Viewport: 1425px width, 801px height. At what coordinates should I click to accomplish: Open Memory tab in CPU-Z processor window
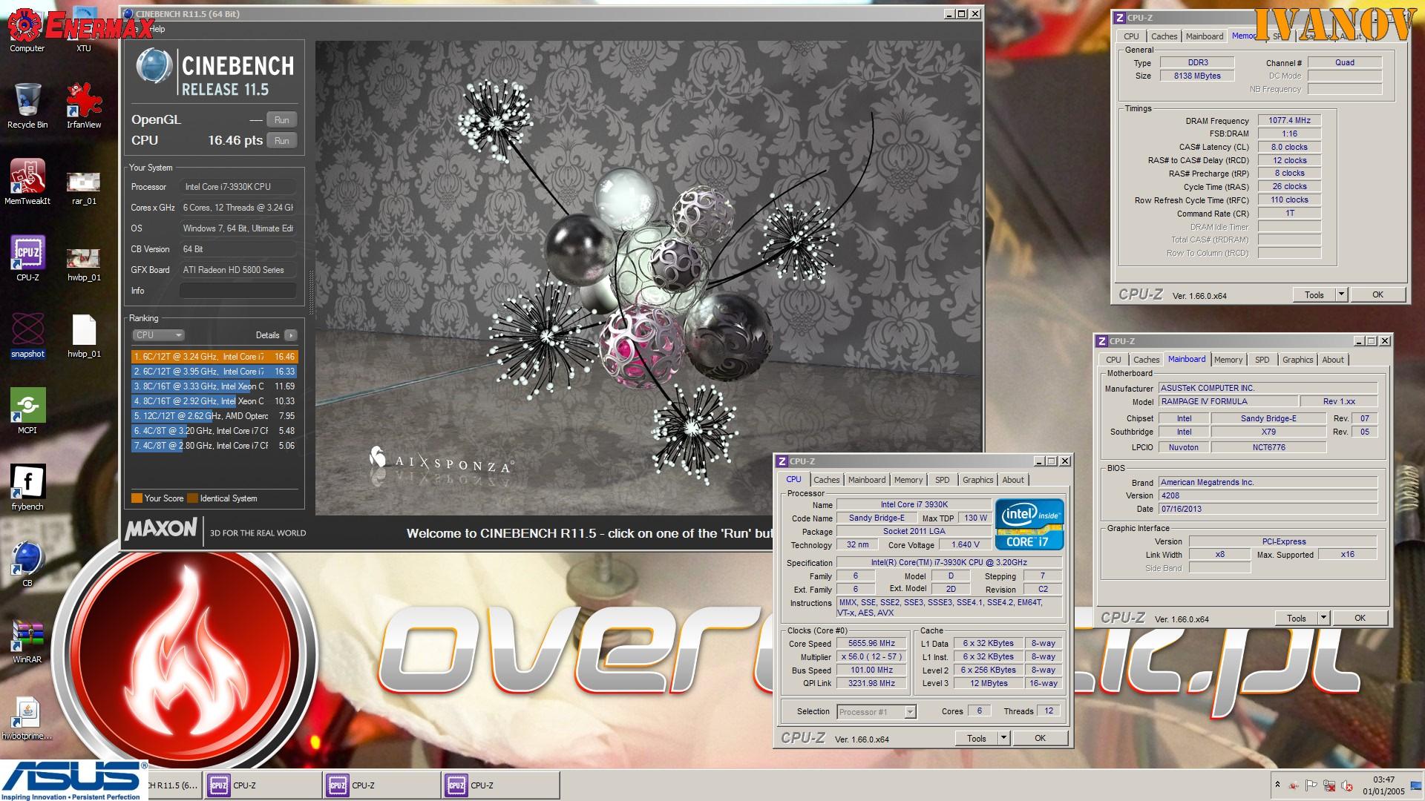pyautogui.click(x=908, y=480)
